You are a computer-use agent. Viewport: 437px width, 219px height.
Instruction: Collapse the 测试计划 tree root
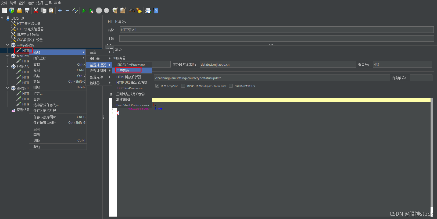click(x=2, y=18)
